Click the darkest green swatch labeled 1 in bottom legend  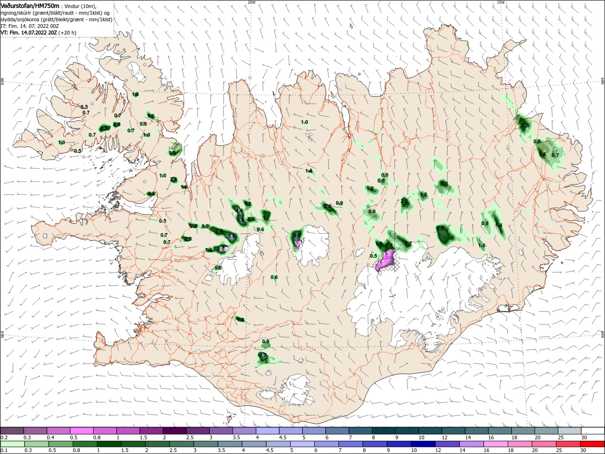pos(109,444)
